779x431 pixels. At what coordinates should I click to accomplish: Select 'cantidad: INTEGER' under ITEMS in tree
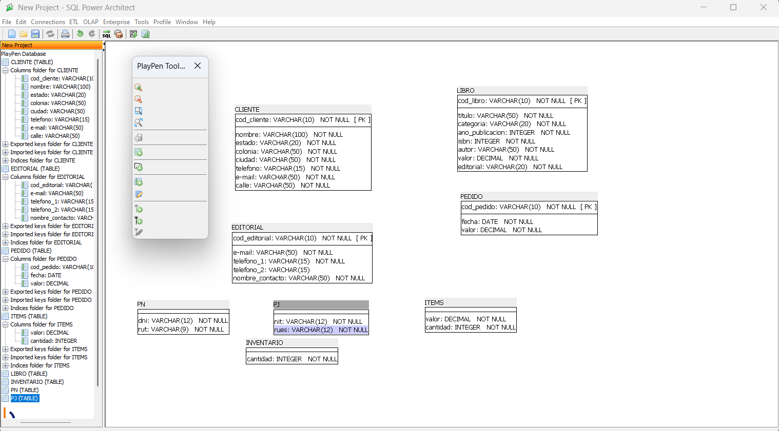pyautogui.click(x=53, y=341)
